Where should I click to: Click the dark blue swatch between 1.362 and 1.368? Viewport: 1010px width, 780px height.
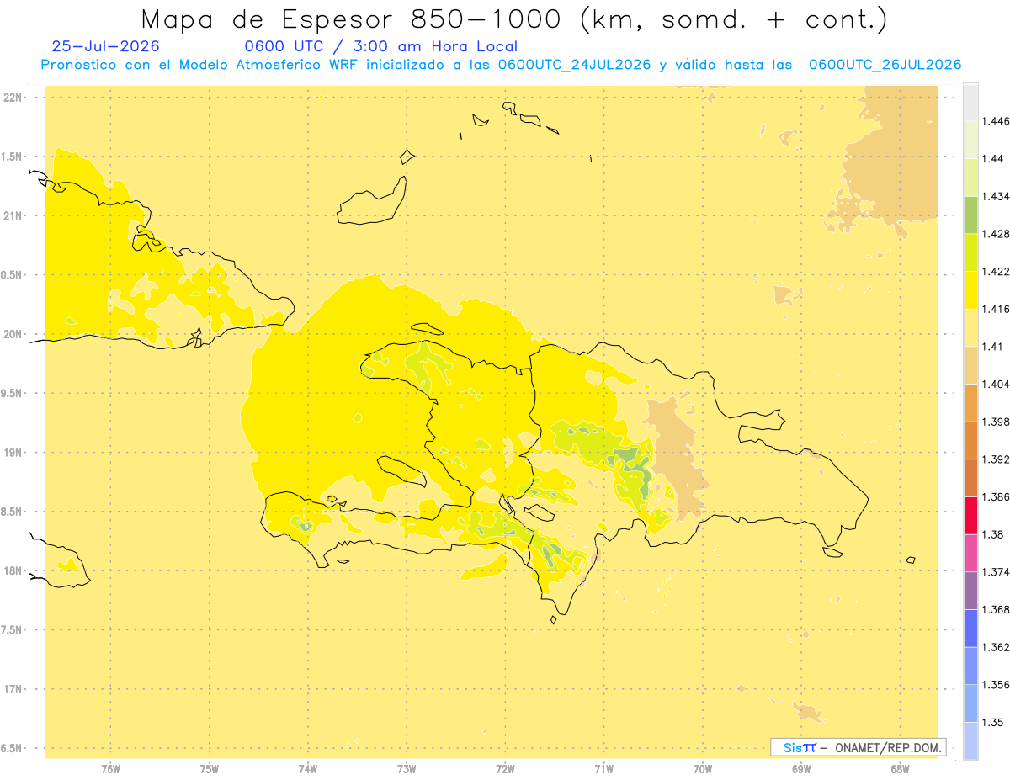click(970, 628)
